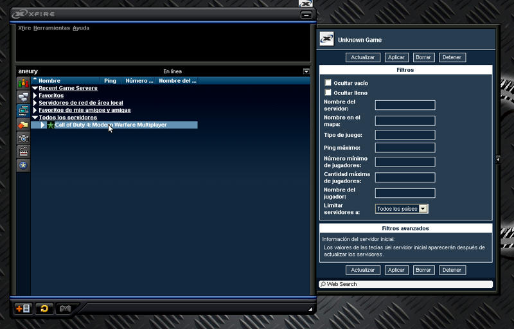Screen dimensions: 514x329
Task: Open the blue star icon in sidebar
Action: tap(23, 166)
